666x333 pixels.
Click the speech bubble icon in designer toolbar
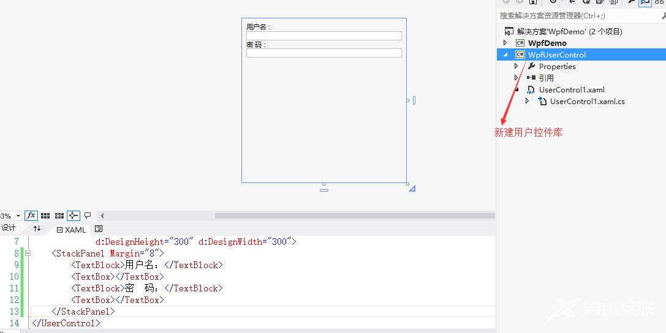[88, 215]
